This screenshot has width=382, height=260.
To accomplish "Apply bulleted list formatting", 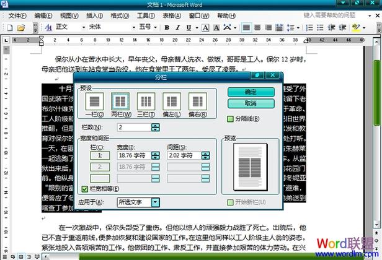I will [x=320, y=27].
